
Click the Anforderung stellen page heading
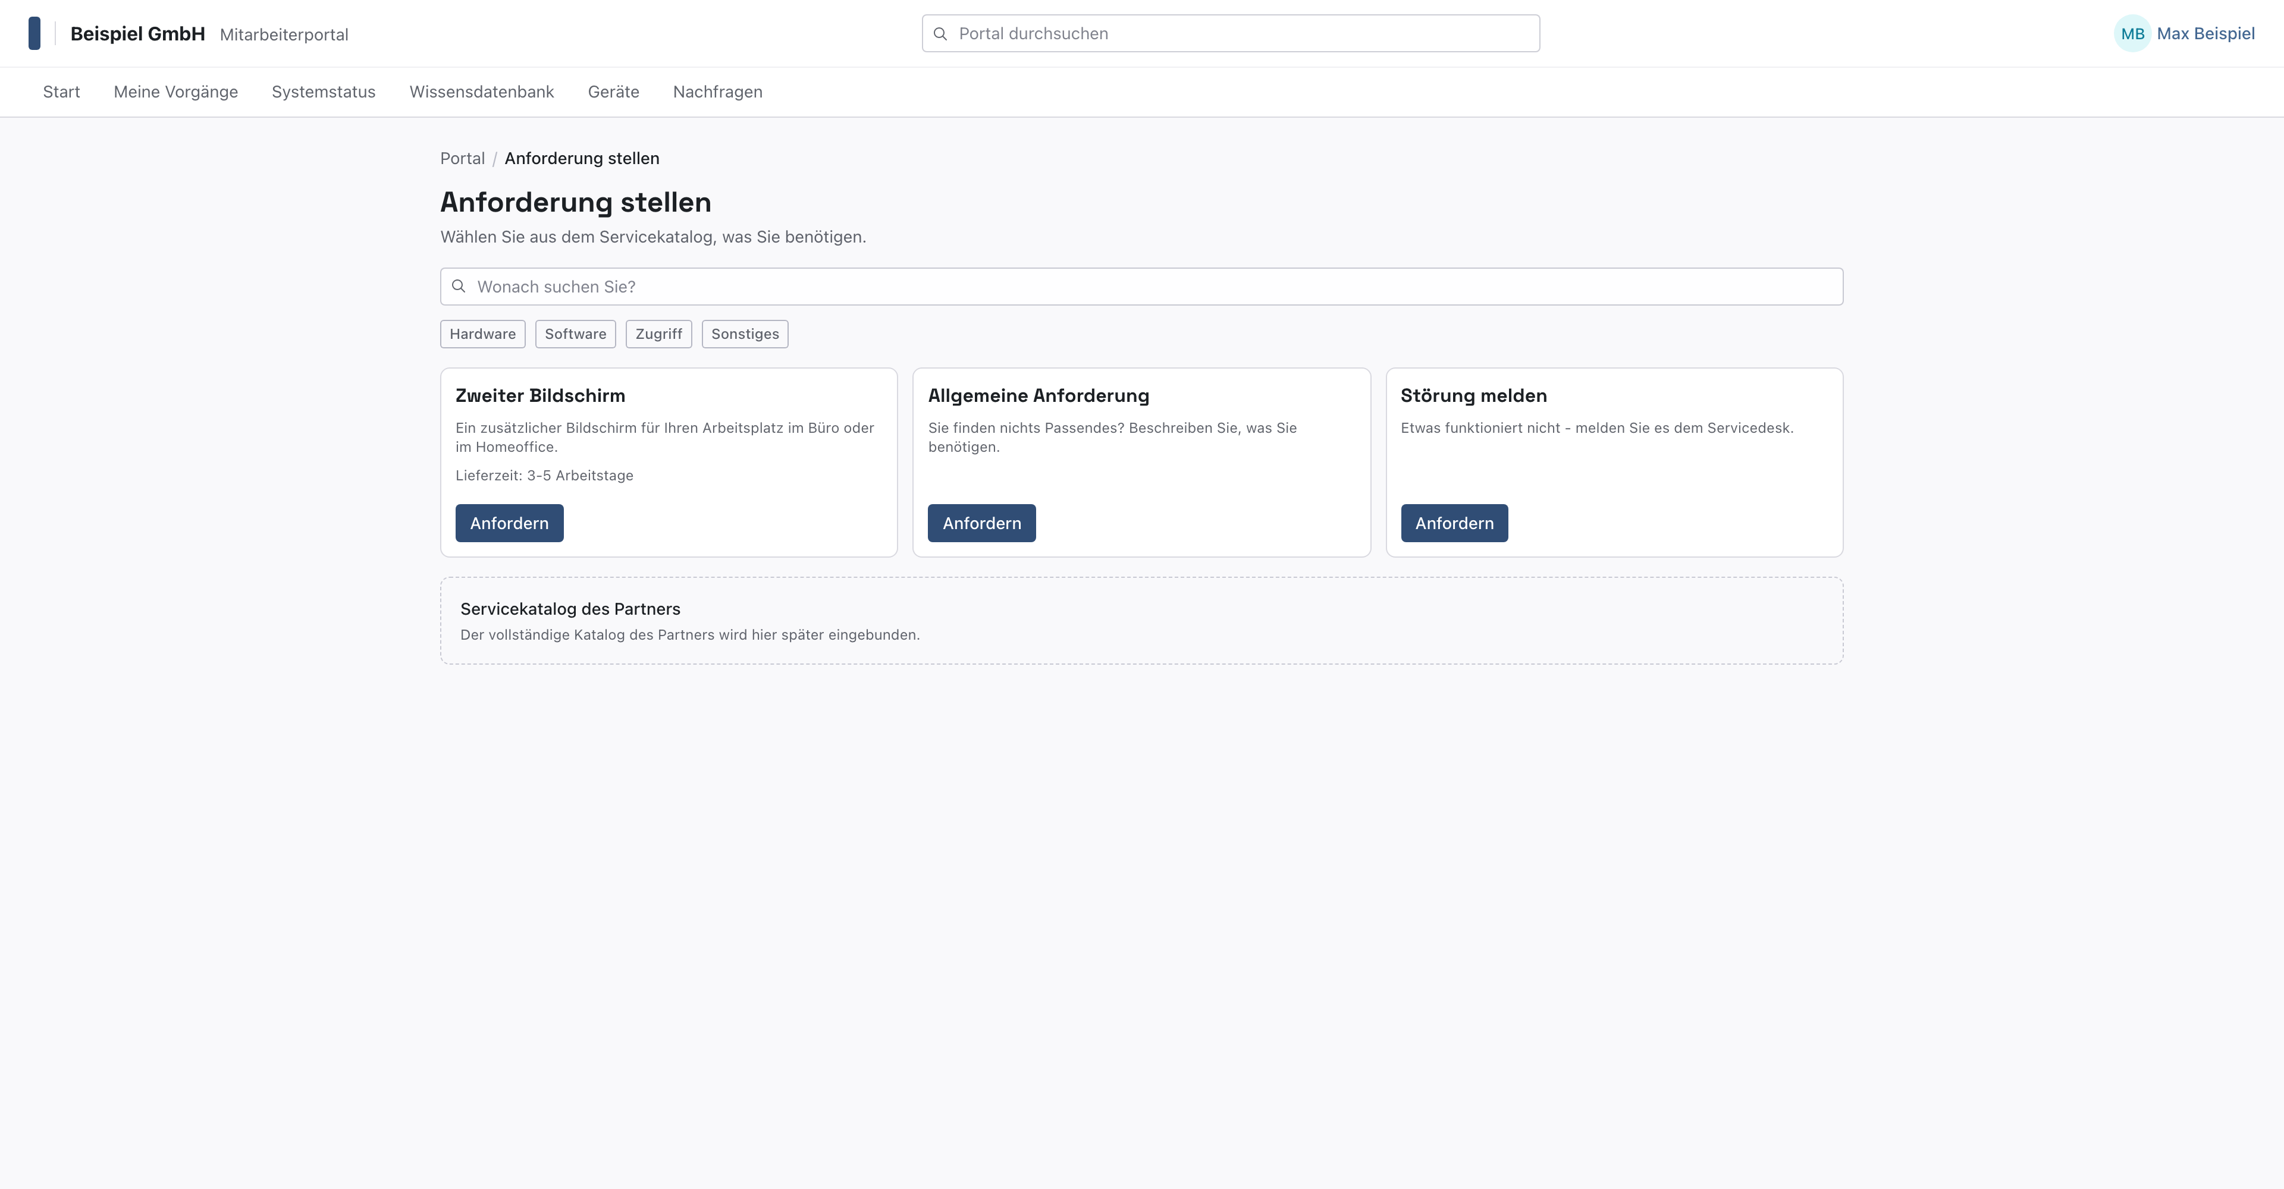(x=575, y=202)
